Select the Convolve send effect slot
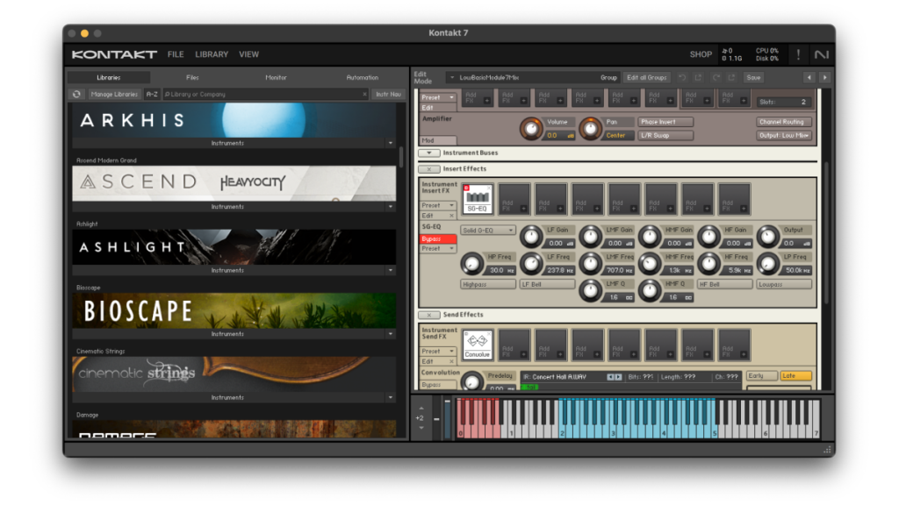This screenshot has height=505, width=899. tap(478, 345)
